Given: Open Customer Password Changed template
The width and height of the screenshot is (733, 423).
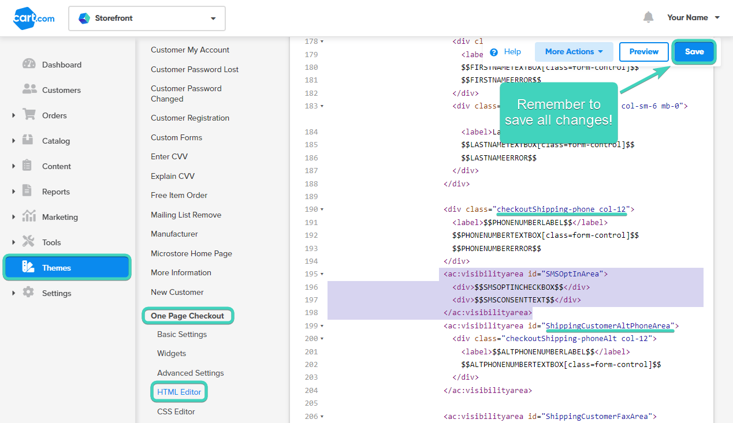Looking at the screenshot, I should pos(186,93).
